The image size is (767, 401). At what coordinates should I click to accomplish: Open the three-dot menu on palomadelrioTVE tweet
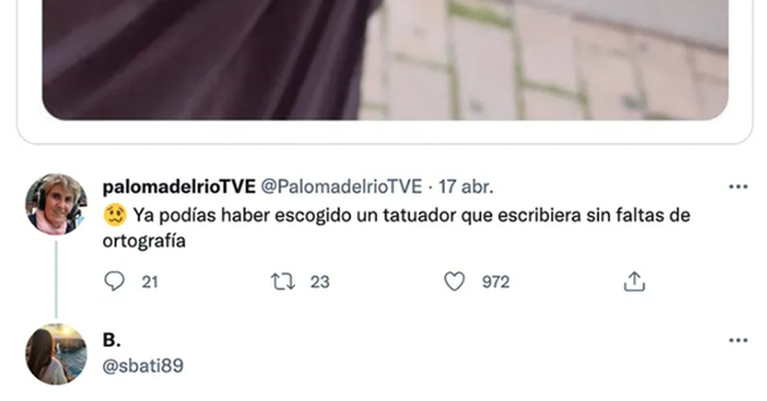click(x=738, y=187)
